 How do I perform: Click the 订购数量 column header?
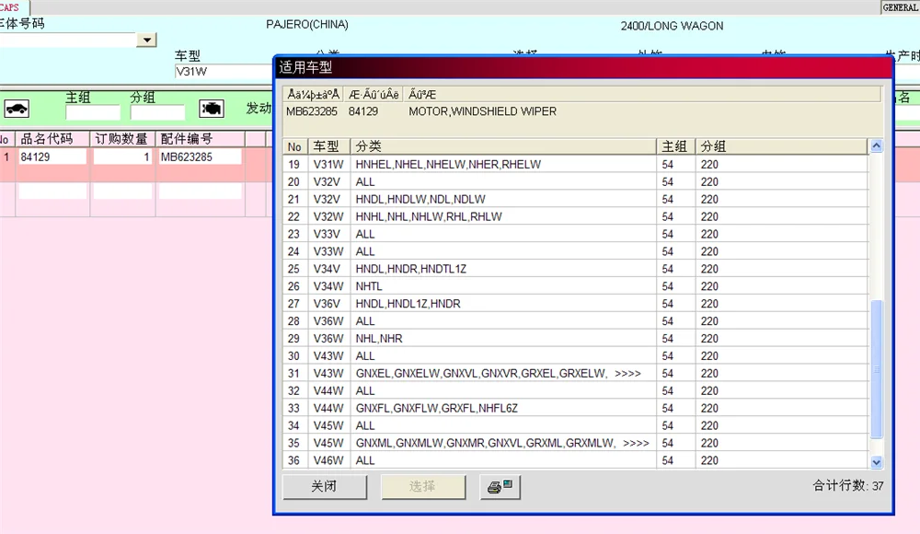(x=122, y=139)
